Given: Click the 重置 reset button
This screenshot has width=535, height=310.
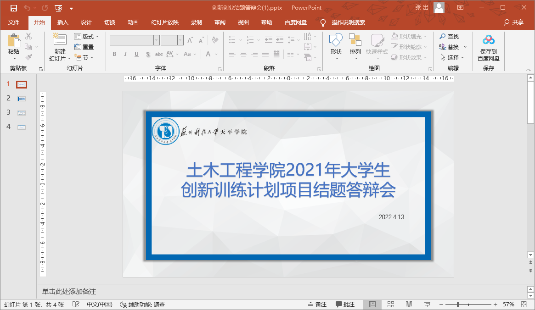Looking at the screenshot, I should [x=84, y=47].
